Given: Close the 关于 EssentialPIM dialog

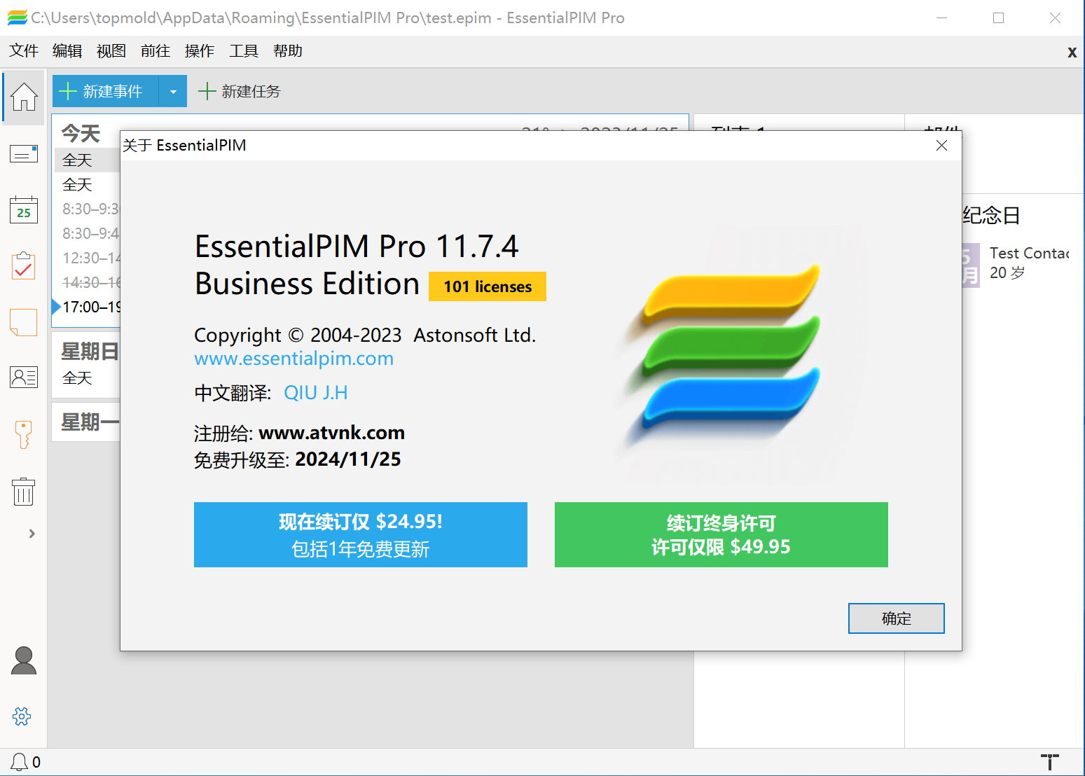Looking at the screenshot, I should pos(941,146).
